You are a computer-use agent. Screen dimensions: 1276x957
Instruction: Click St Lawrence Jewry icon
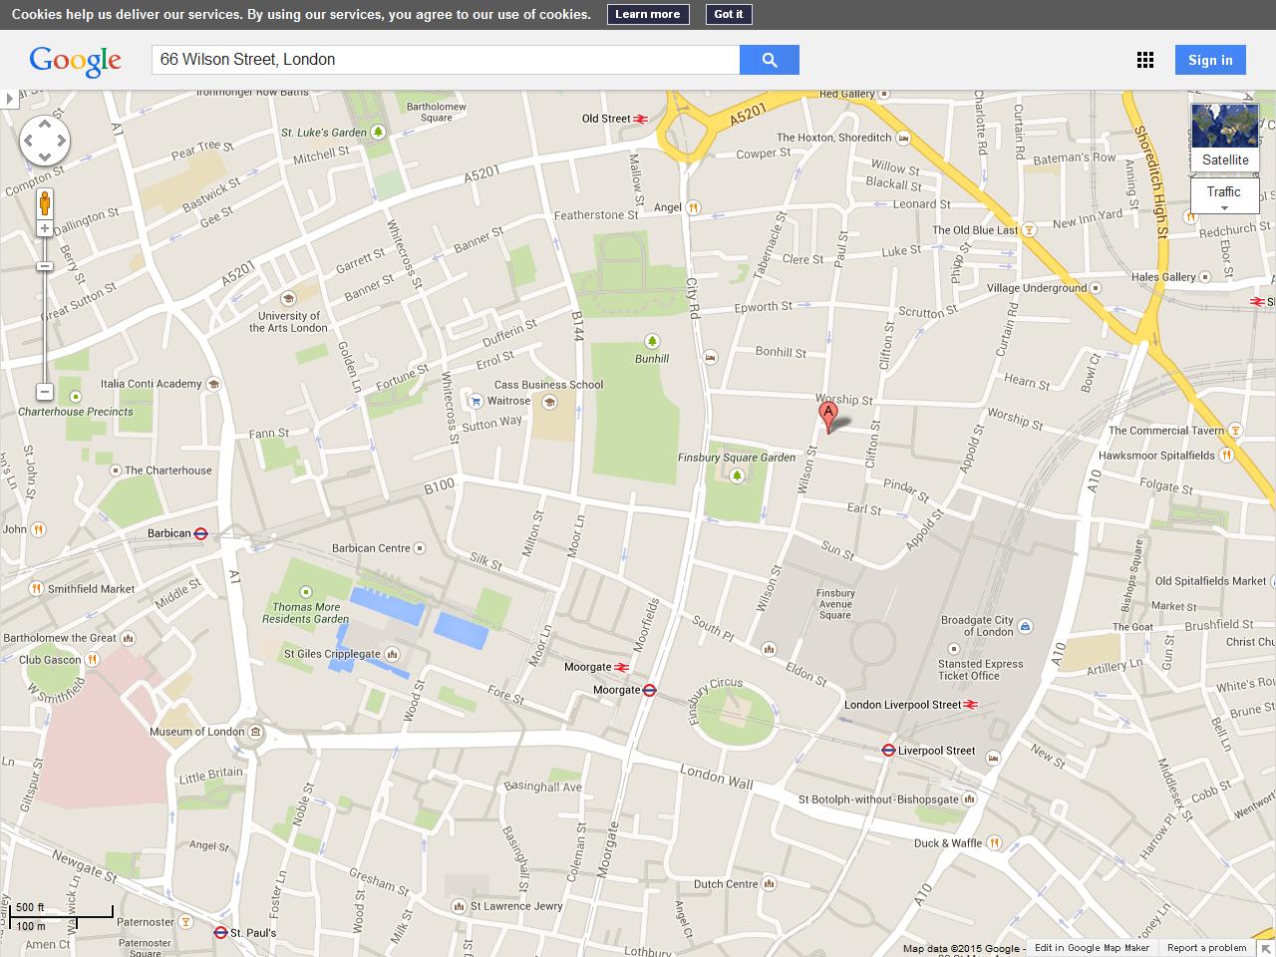tap(458, 907)
